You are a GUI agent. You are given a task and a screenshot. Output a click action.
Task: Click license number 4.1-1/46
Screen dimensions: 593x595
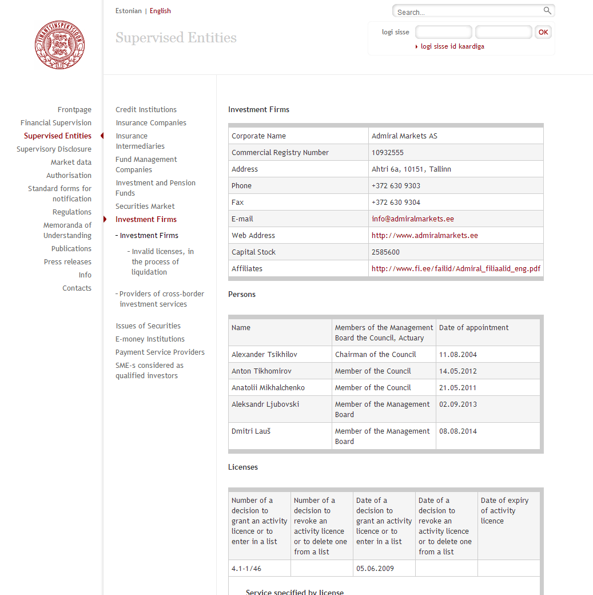[246, 569]
